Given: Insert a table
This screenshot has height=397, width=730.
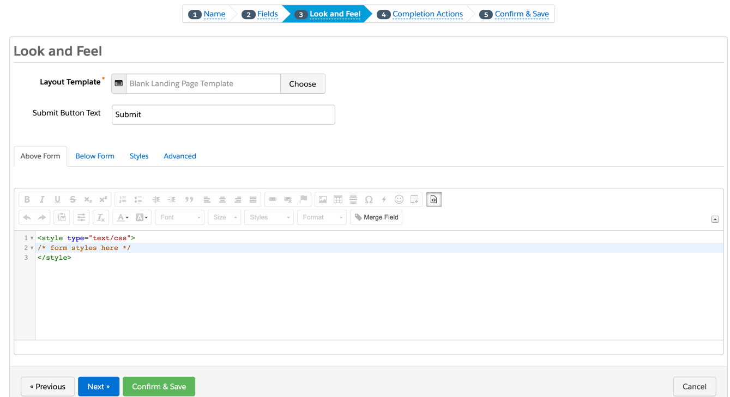Looking at the screenshot, I should [x=337, y=199].
